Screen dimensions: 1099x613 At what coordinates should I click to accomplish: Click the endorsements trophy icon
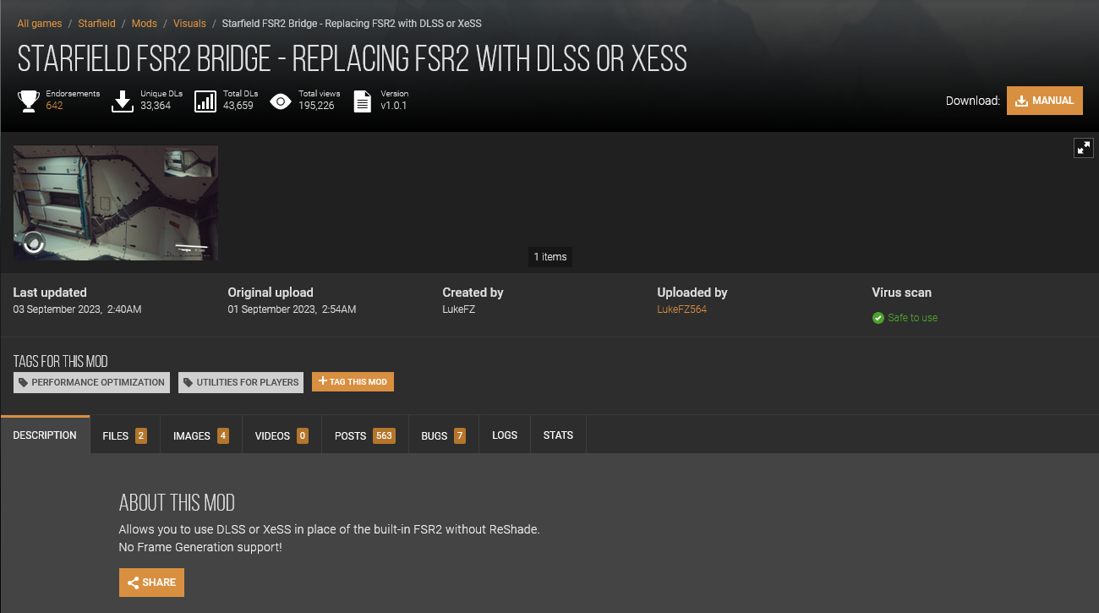[29, 101]
